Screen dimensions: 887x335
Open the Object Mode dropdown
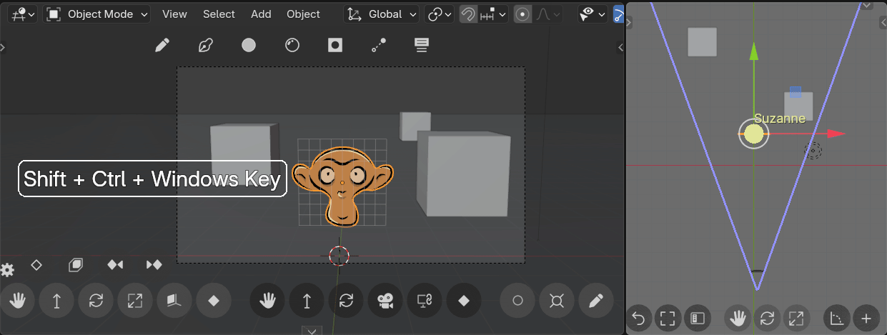96,14
